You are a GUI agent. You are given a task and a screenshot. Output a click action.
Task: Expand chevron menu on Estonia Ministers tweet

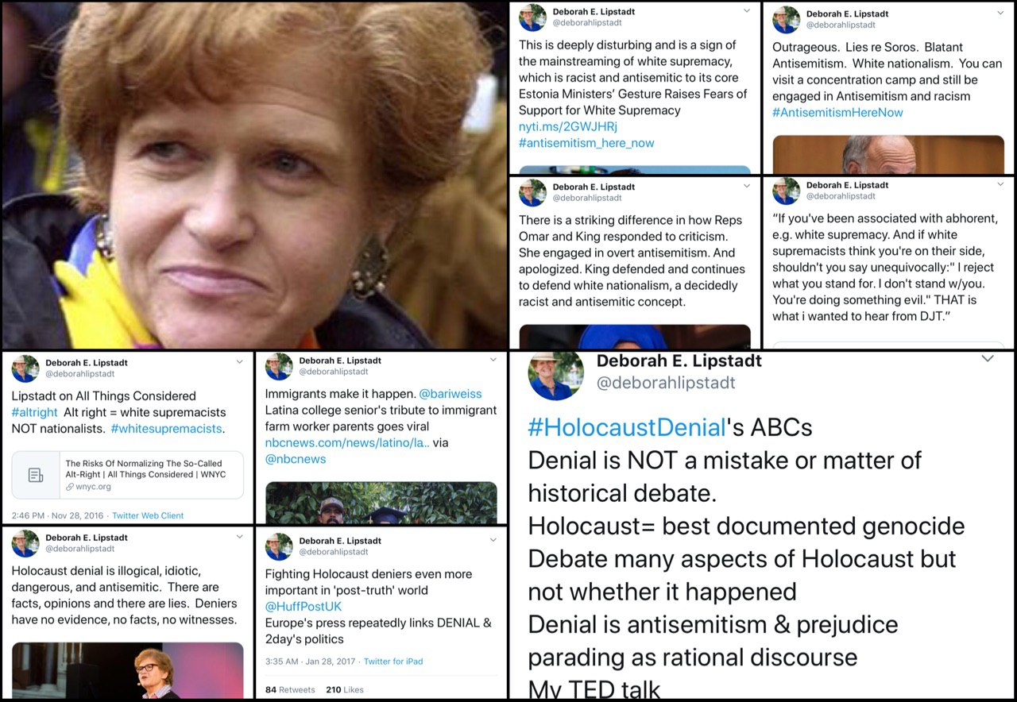tap(746, 11)
